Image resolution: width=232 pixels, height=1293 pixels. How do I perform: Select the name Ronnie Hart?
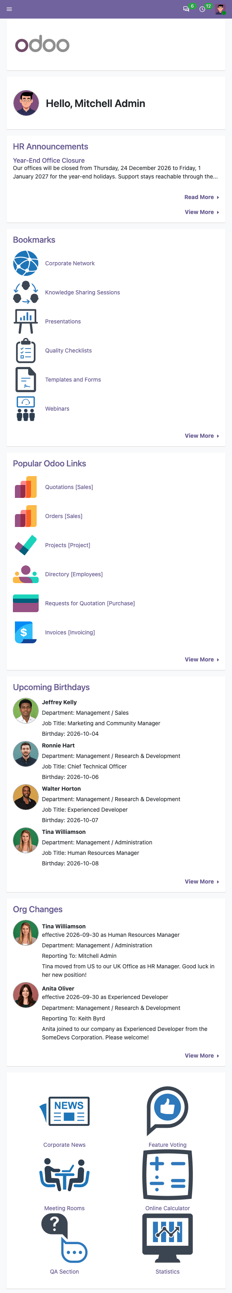click(x=58, y=746)
